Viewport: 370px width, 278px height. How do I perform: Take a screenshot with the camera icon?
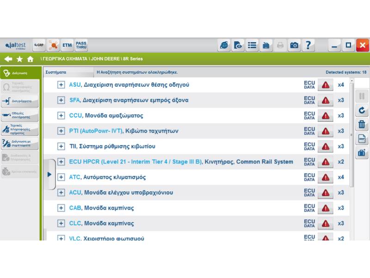tap(294, 45)
